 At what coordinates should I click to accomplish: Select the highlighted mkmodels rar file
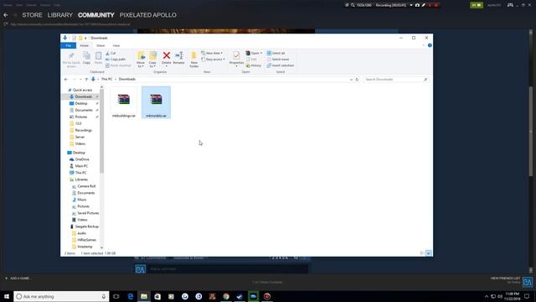click(157, 102)
